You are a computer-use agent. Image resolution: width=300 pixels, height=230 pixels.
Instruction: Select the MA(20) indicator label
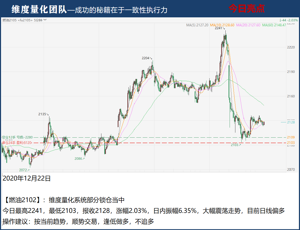[x=248, y=25]
